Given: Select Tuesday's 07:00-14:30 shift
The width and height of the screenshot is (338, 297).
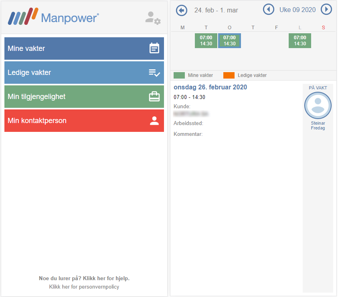Looking at the screenshot, I should pos(206,40).
